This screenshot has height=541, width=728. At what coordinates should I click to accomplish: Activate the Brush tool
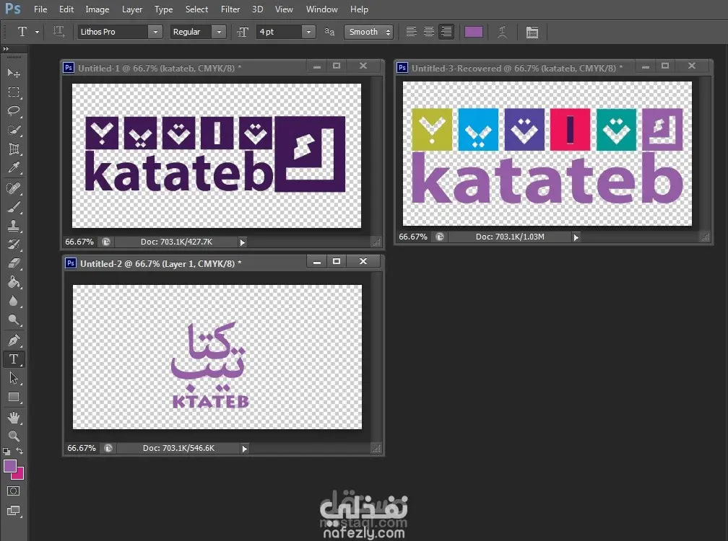14,207
